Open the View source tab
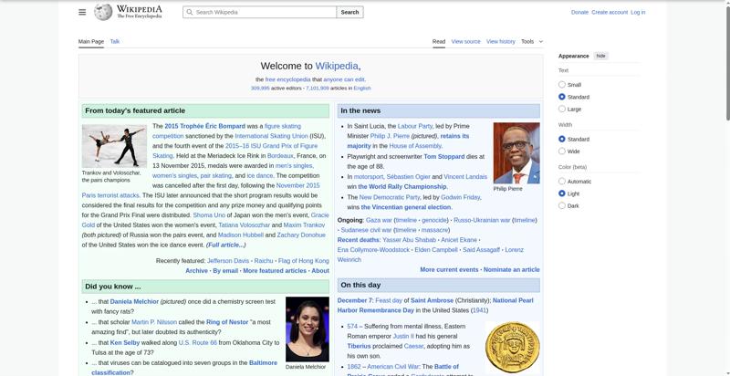 click(x=465, y=41)
